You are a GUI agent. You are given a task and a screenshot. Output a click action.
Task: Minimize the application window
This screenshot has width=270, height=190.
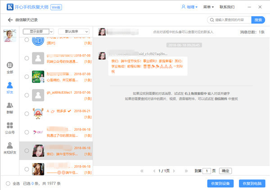[x=249, y=7]
